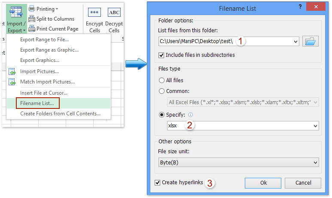Click the browse folder icon button
This screenshot has width=332, height=198.
311,41
